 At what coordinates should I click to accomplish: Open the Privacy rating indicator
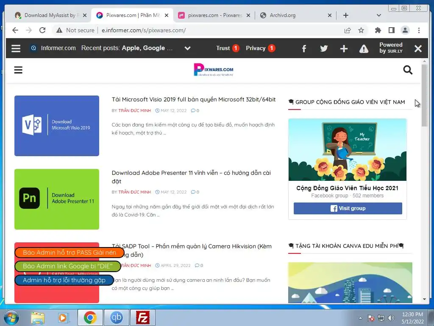pyautogui.click(x=260, y=48)
